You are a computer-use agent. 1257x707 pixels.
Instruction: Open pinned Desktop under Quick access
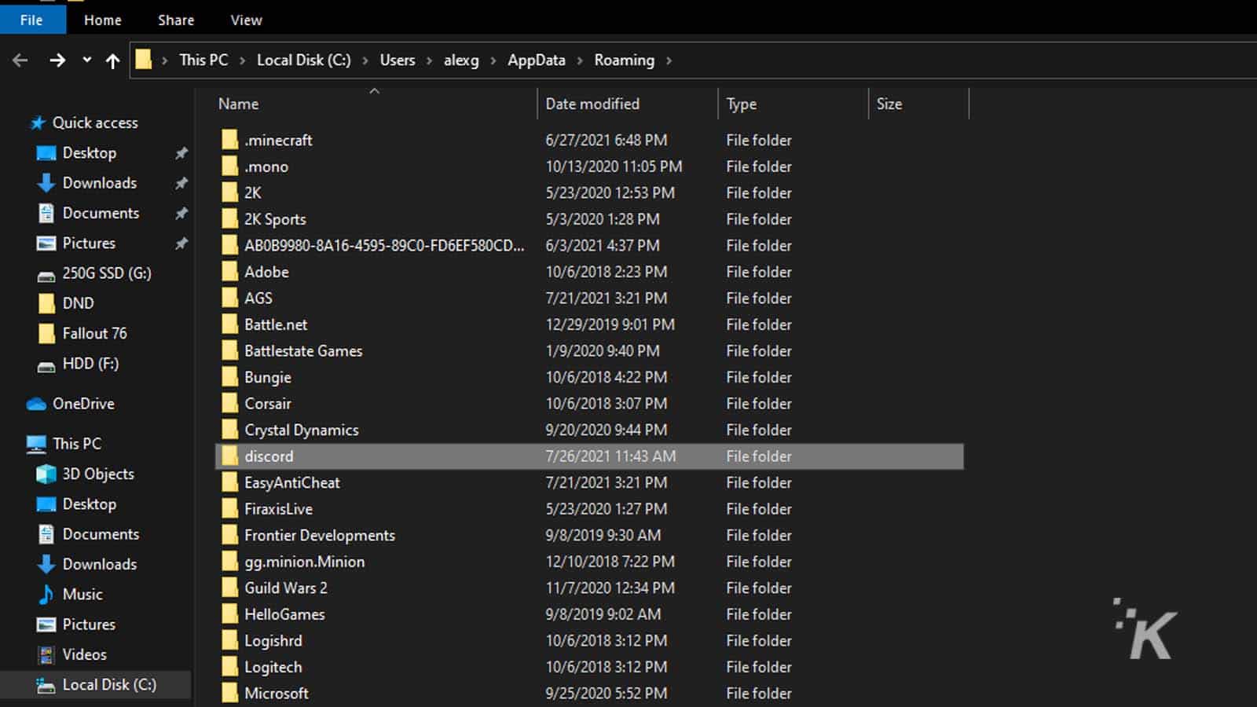pos(90,152)
